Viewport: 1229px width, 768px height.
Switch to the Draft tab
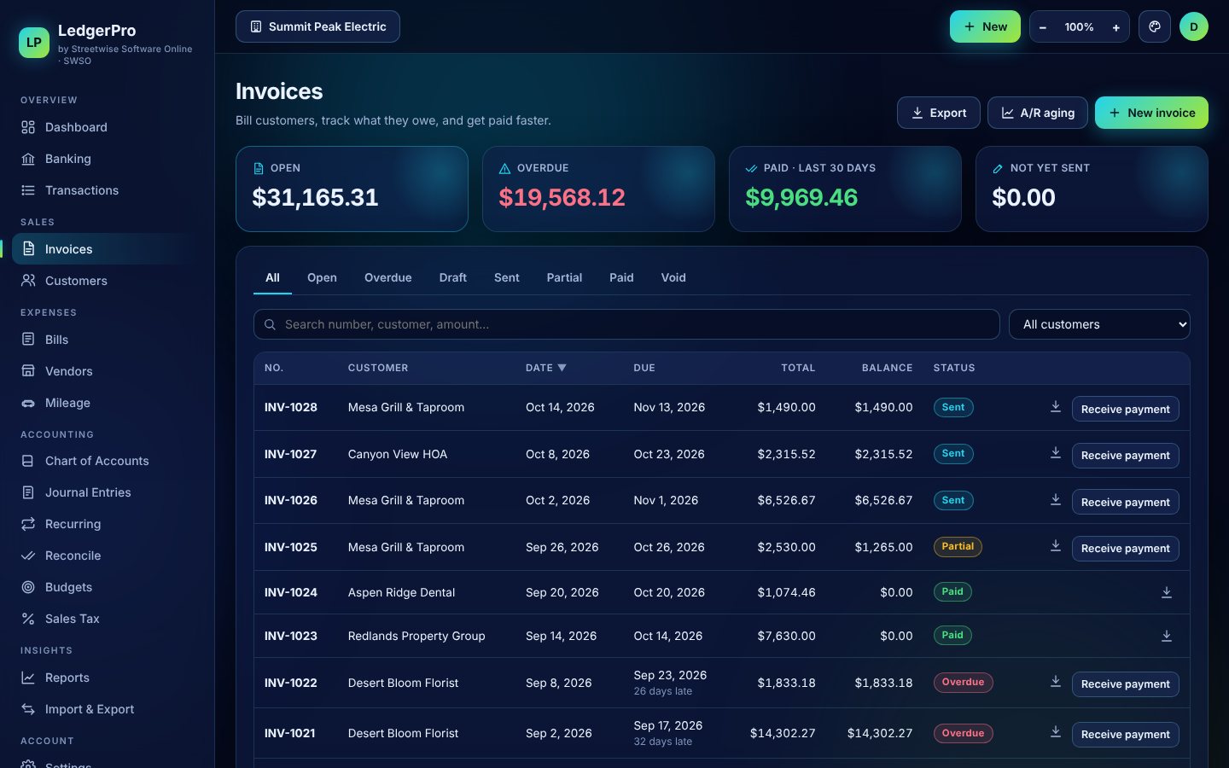(x=453, y=277)
